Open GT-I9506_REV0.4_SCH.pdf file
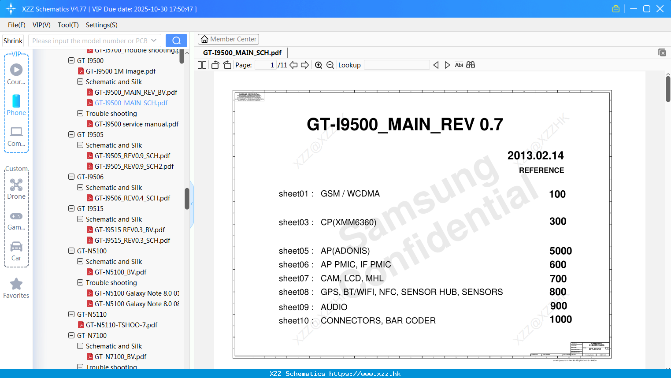This screenshot has height=378, width=671. pyautogui.click(x=132, y=198)
